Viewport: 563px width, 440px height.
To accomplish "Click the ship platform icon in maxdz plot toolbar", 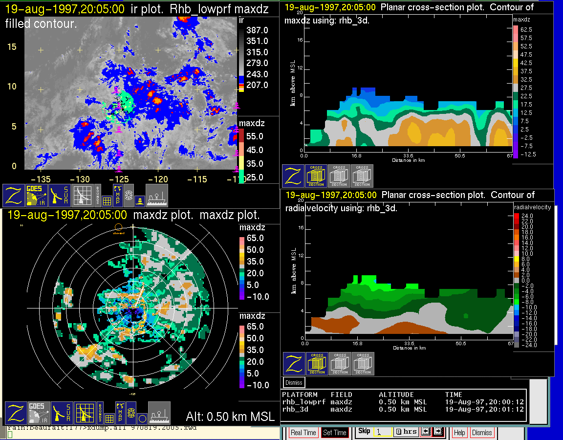I will pyautogui.click(x=159, y=413).
